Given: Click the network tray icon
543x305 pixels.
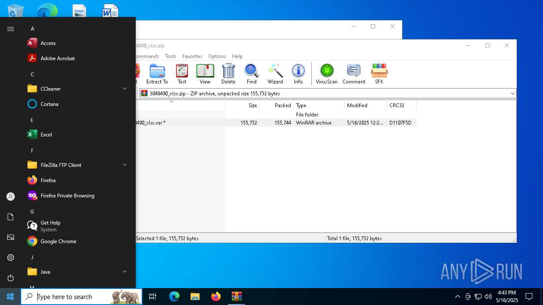Looking at the screenshot, I should (x=478, y=297).
